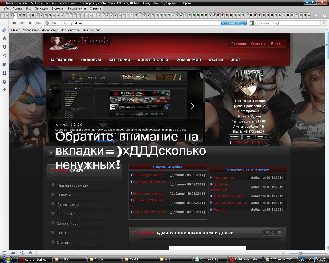329x263 pixels.
Task: Click the plus icon to add panel
Action: point(4,89)
